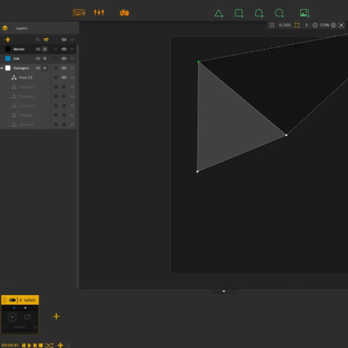
Task: Click the white Hexagon group color swatch
Action: (x=8, y=68)
